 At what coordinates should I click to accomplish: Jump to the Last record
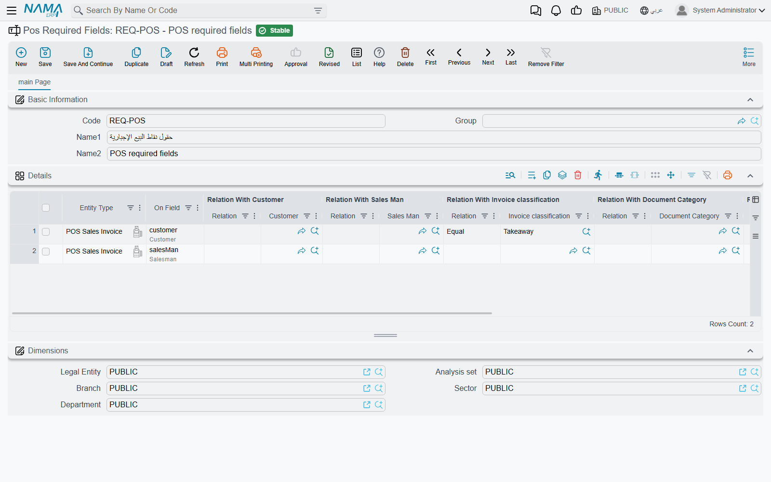511,56
